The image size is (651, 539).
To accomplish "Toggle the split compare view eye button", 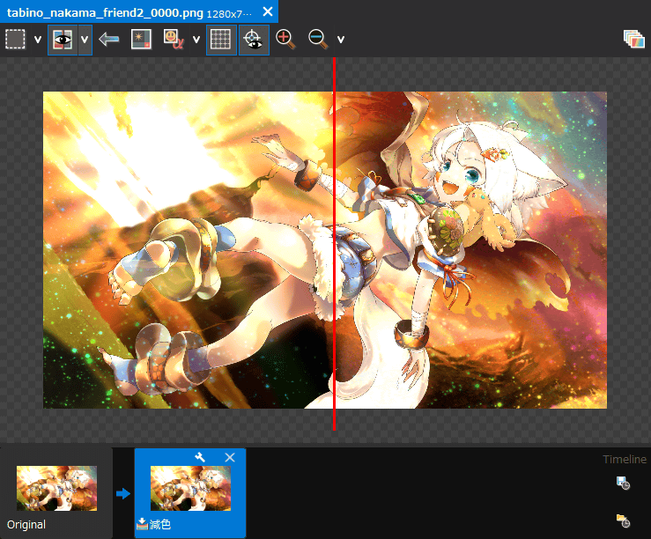I will tap(63, 40).
